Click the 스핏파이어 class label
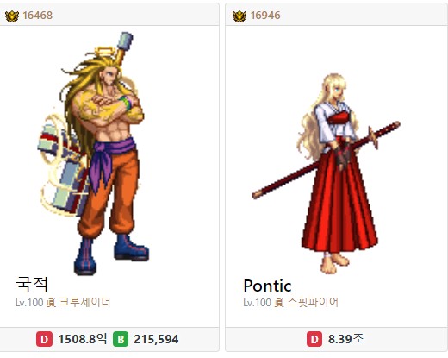 (x=313, y=302)
